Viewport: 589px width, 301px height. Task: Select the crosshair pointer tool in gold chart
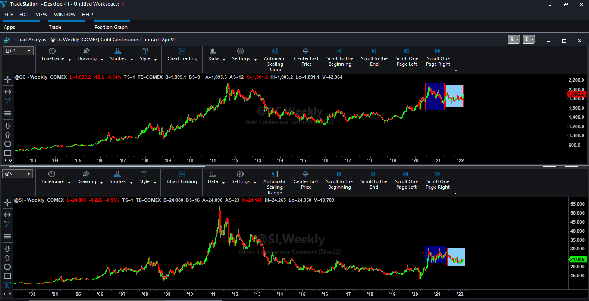pyautogui.click(x=7, y=80)
